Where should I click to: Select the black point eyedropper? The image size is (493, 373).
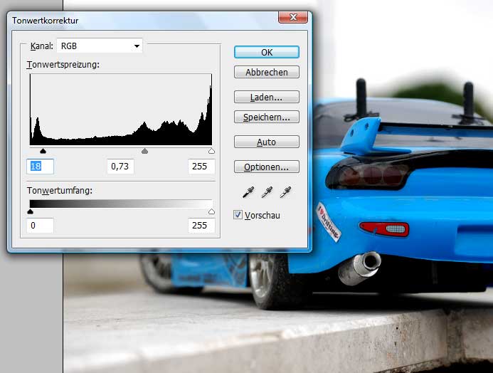pyautogui.click(x=249, y=192)
